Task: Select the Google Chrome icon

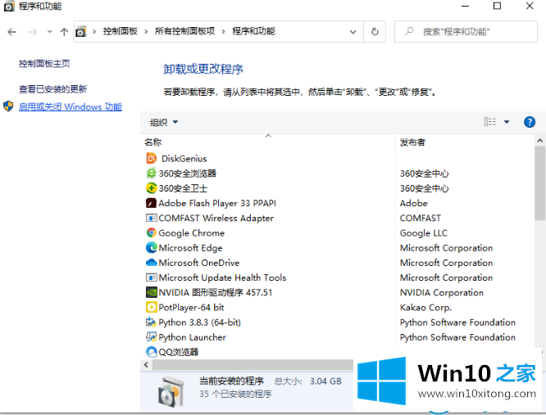Action: point(151,232)
